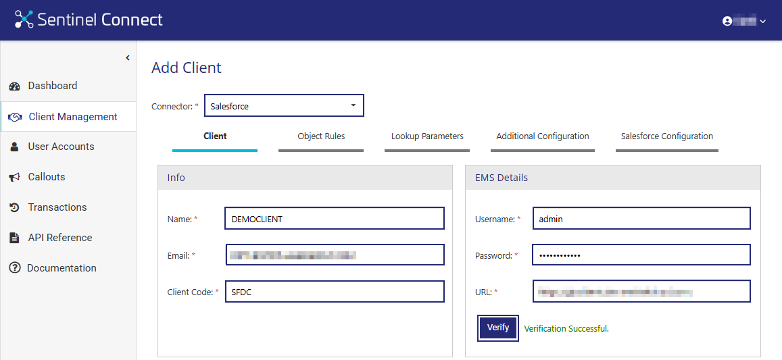Click the Documentation question mark icon

click(14, 268)
